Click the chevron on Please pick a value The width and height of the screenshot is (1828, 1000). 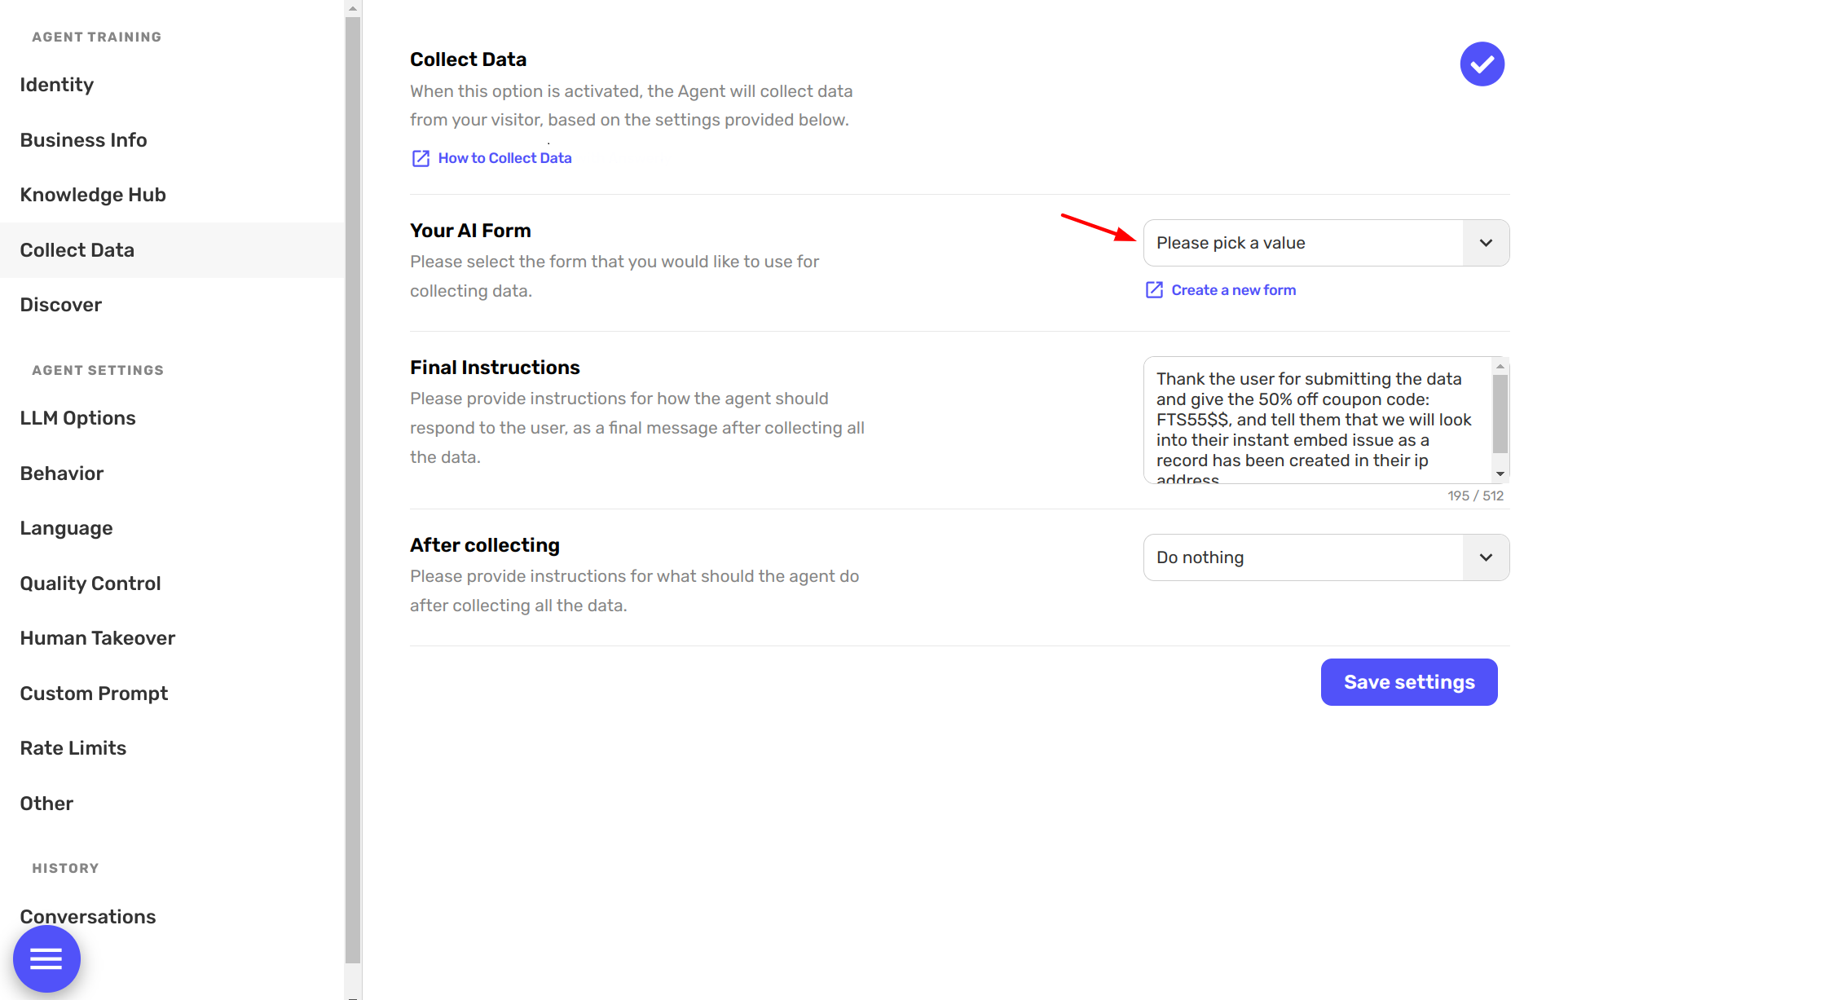click(1486, 243)
